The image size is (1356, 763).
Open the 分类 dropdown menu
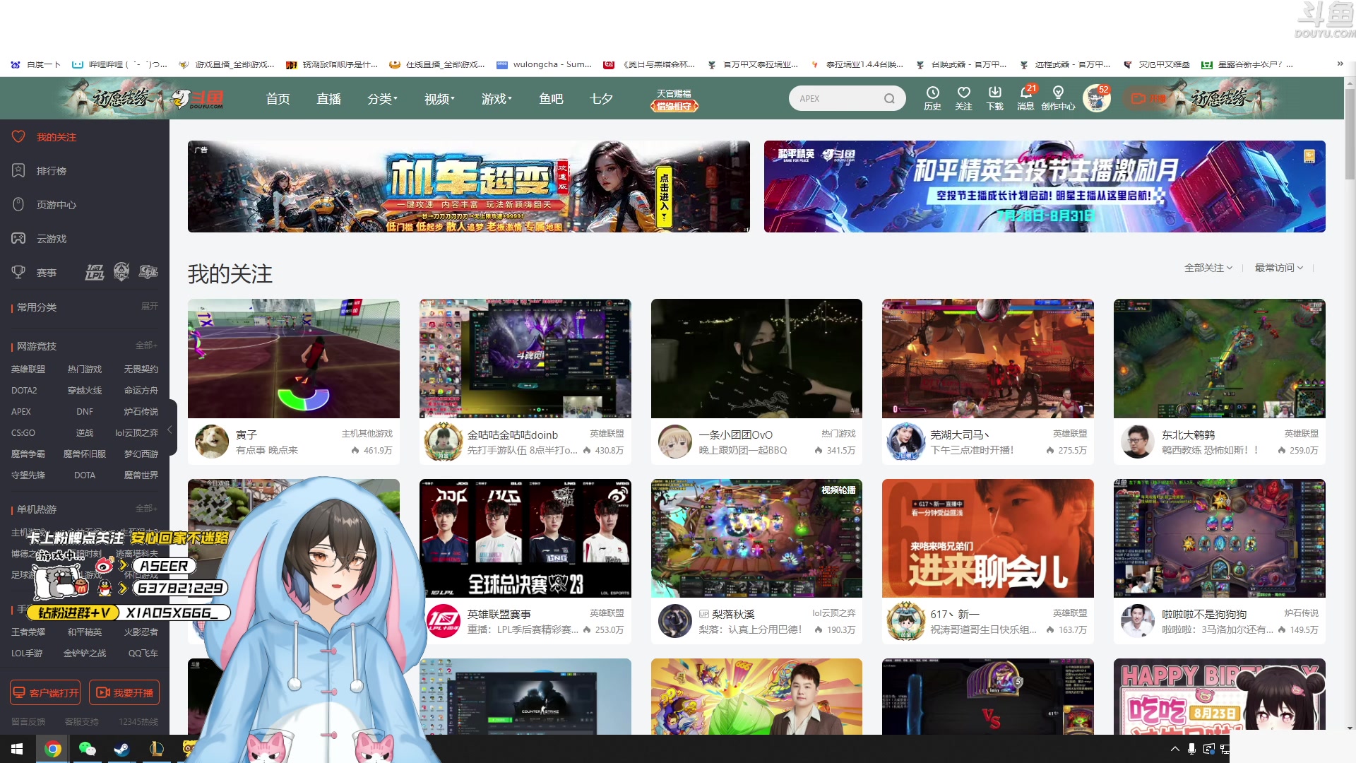(382, 98)
